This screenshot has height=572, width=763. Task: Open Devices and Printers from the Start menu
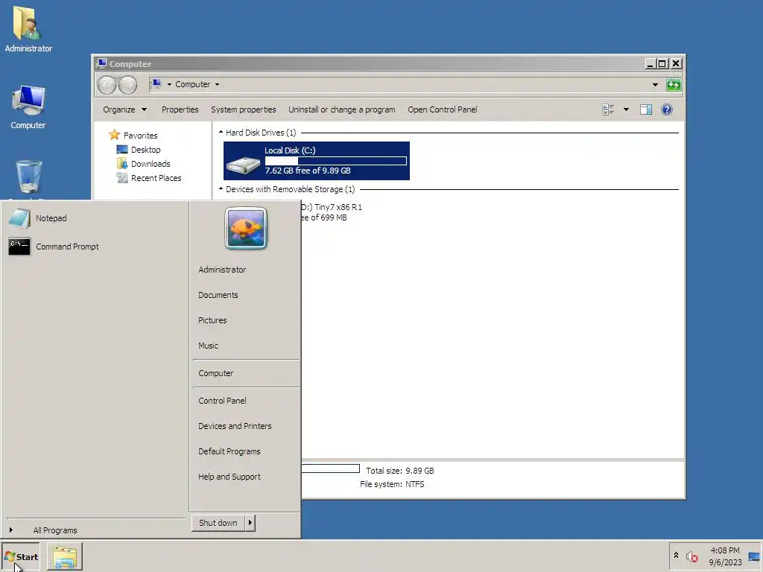point(235,426)
